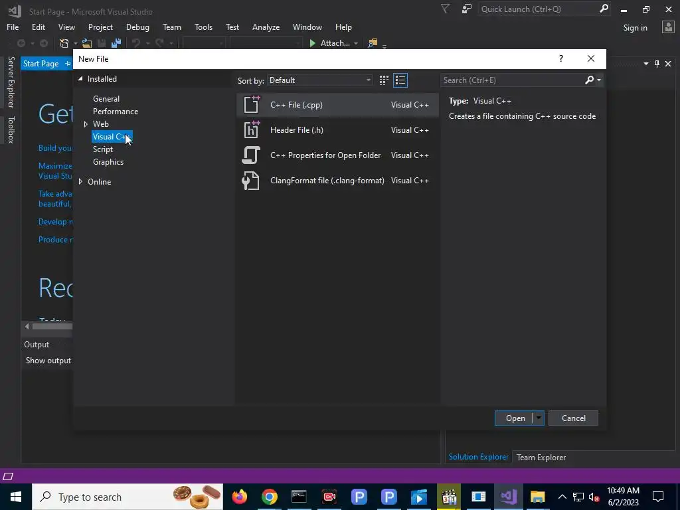
Task: Click the notifications flag icon in title bar
Action: pos(445,9)
